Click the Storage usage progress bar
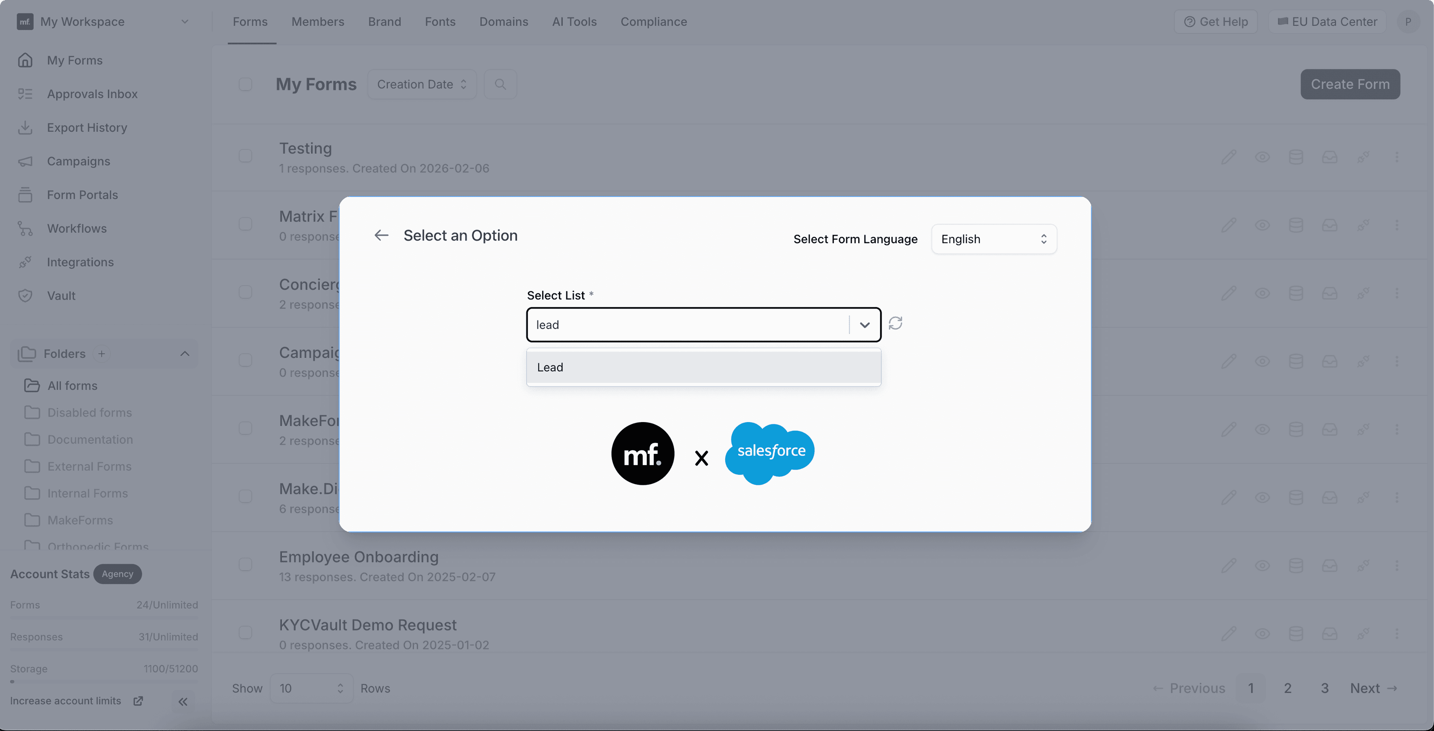This screenshot has height=731, width=1434. (103, 681)
